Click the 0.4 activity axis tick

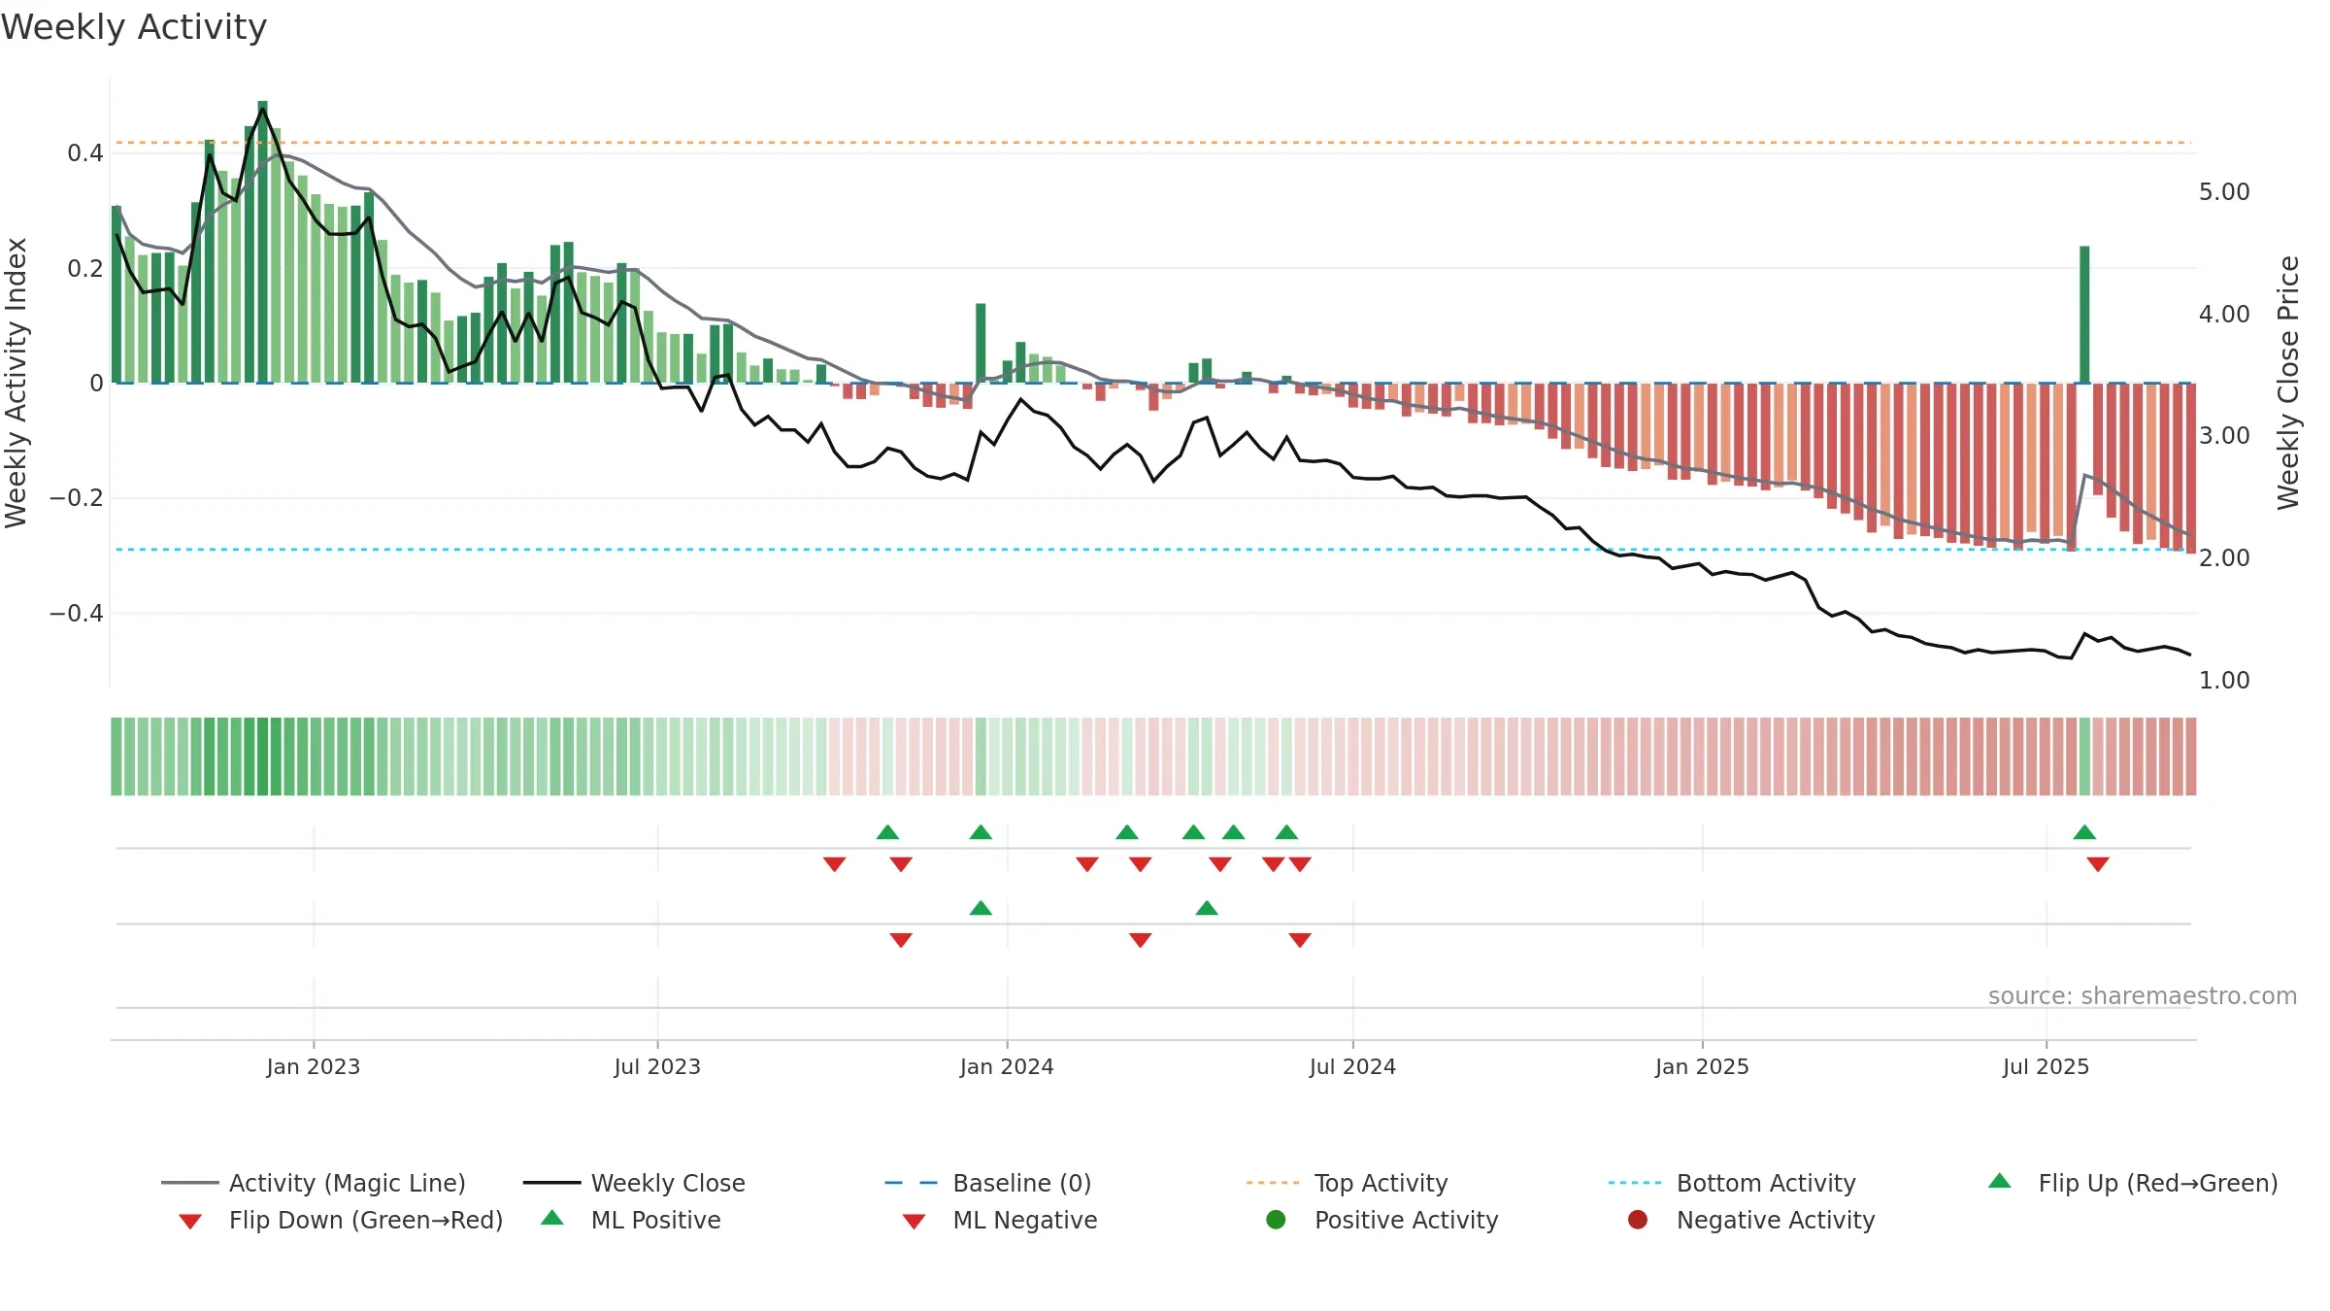point(85,152)
